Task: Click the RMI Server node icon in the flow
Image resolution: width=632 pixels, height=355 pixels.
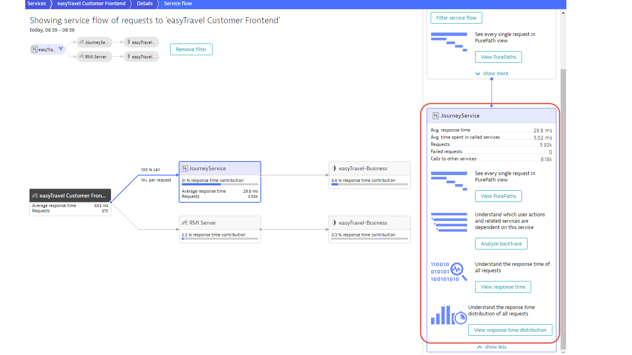Action: point(185,223)
